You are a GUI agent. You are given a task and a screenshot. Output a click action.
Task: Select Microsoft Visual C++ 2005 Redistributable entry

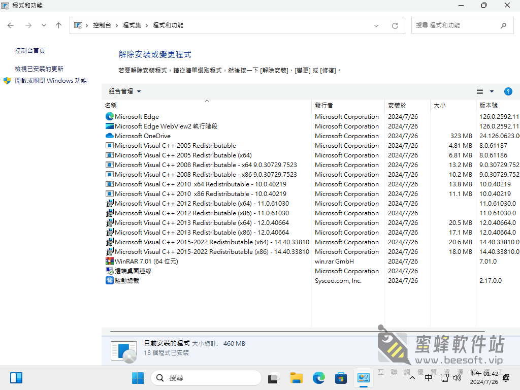pyautogui.click(x=175, y=145)
